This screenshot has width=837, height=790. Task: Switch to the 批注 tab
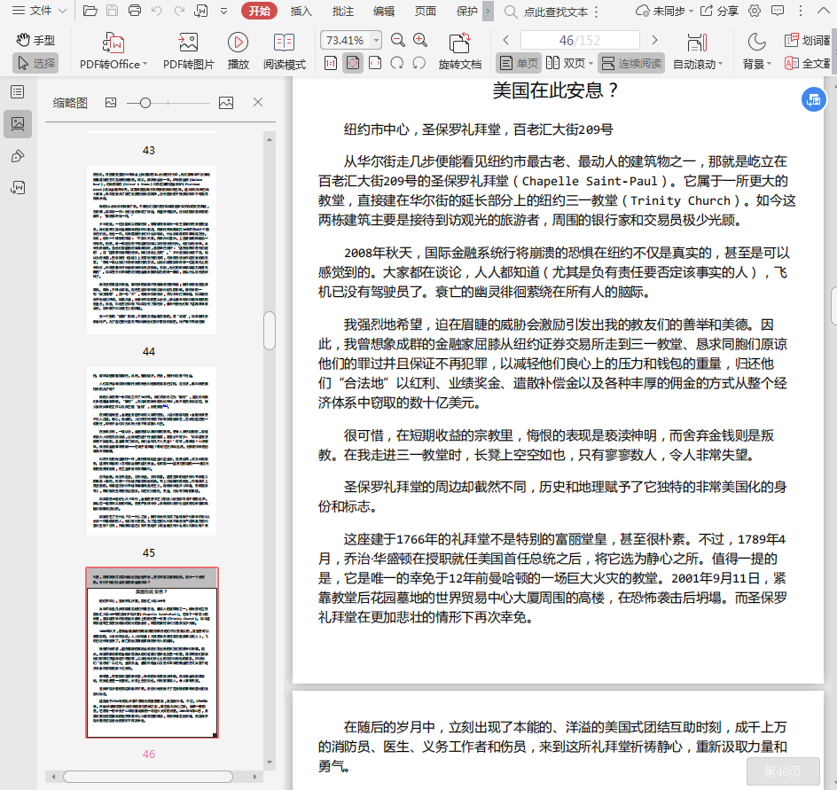tap(343, 12)
